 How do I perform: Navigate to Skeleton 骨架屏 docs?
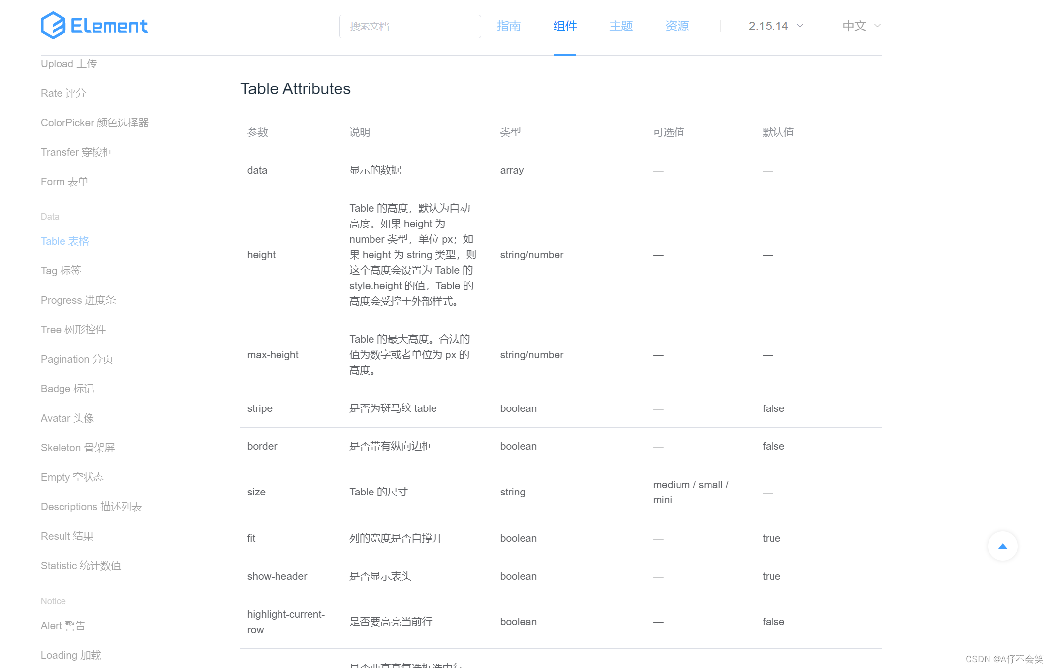pyautogui.click(x=77, y=447)
